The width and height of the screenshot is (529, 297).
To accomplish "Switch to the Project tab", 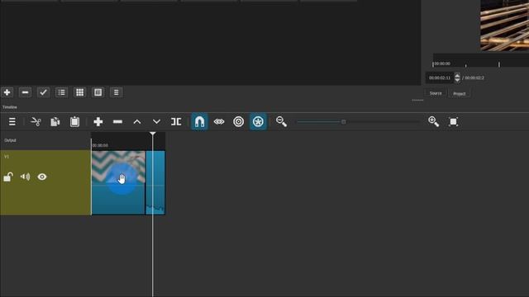I will click(x=460, y=93).
